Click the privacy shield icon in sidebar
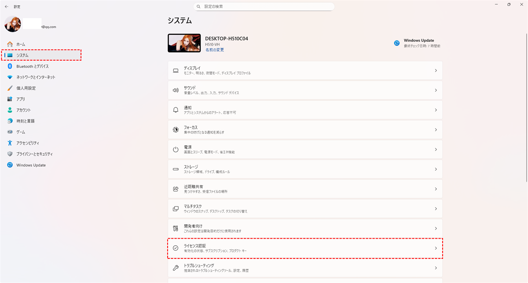The height and width of the screenshot is (283, 528). pos(10,154)
